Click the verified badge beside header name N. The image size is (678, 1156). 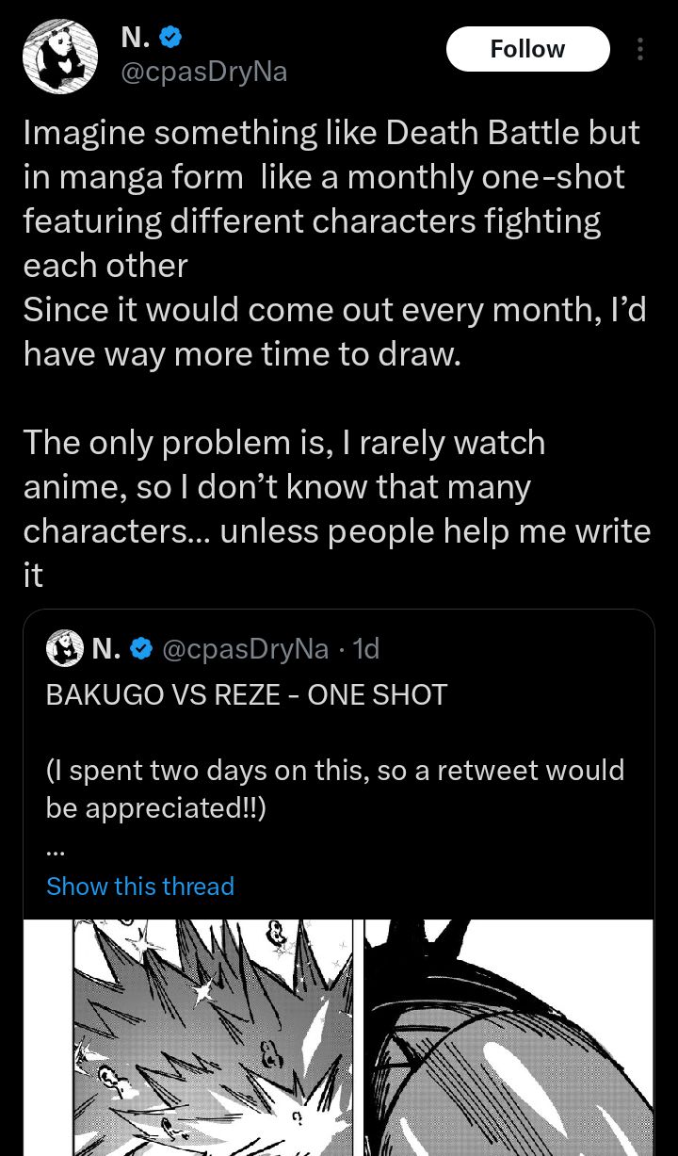(x=169, y=38)
